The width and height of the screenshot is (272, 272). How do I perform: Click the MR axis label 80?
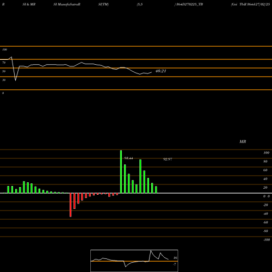point(265,162)
